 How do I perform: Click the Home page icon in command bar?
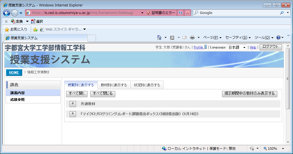pyautogui.click(x=159, y=38)
